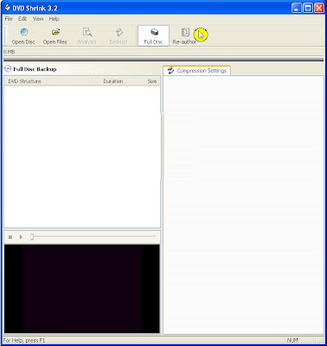Click the Open Files toolbar icon
327x346 pixels.
coord(55,36)
